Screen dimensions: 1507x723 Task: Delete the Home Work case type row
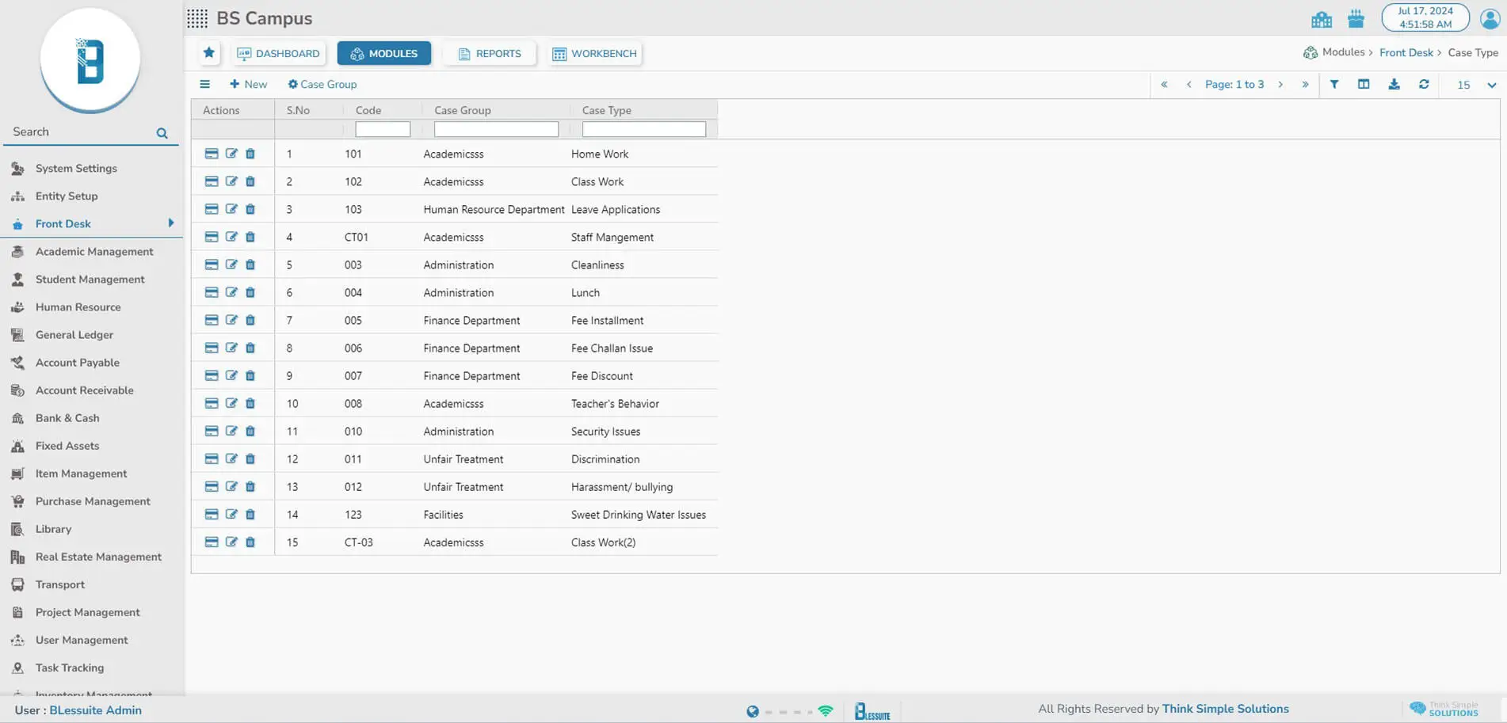tap(250, 154)
